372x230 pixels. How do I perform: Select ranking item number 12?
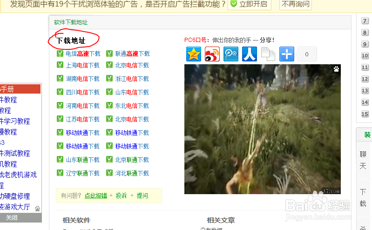coord(365,79)
